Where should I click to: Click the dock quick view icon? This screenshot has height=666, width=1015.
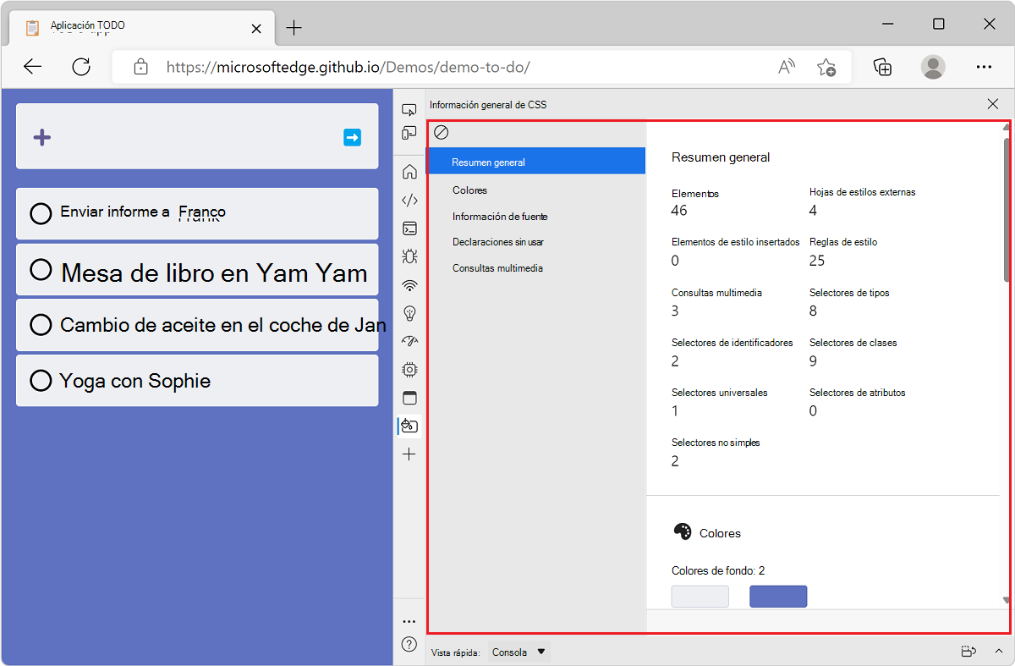969,652
